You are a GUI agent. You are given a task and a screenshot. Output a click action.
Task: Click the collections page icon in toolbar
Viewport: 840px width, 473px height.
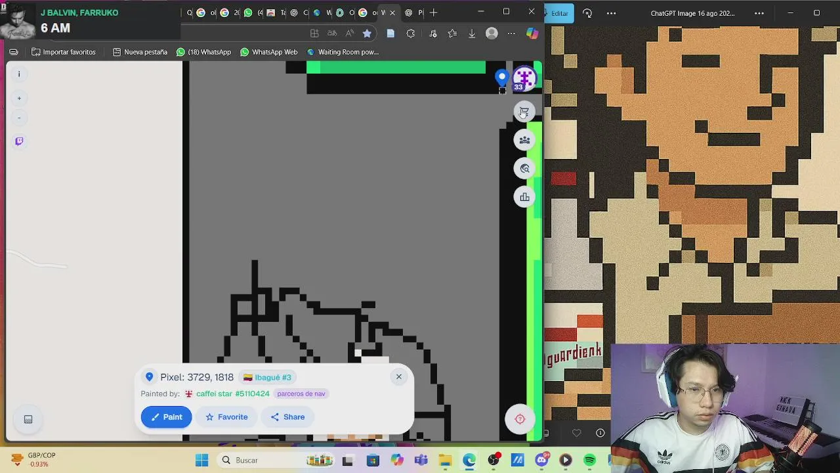point(390,34)
